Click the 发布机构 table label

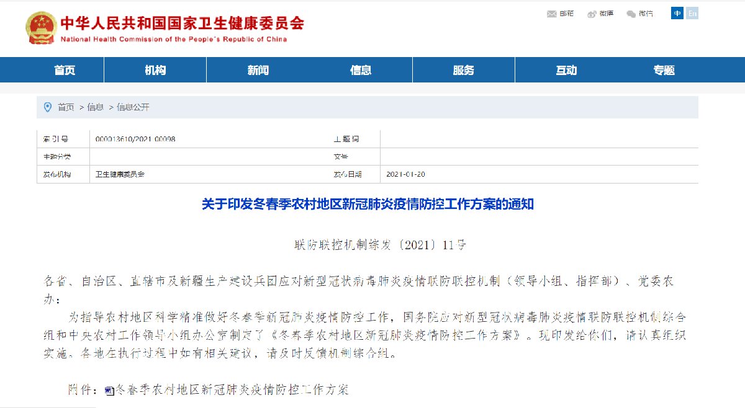click(x=57, y=174)
